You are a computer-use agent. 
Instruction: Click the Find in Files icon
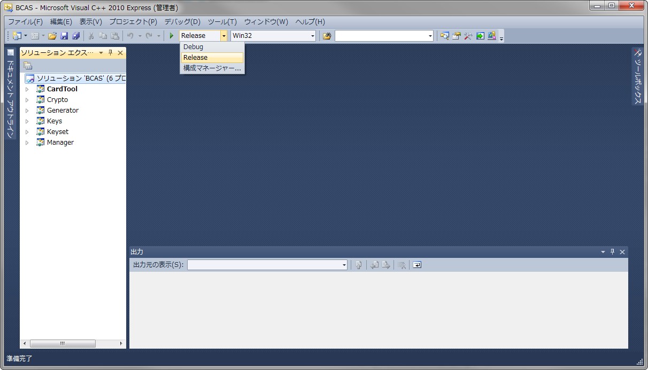pyautogui.click(x=327, y=36)
